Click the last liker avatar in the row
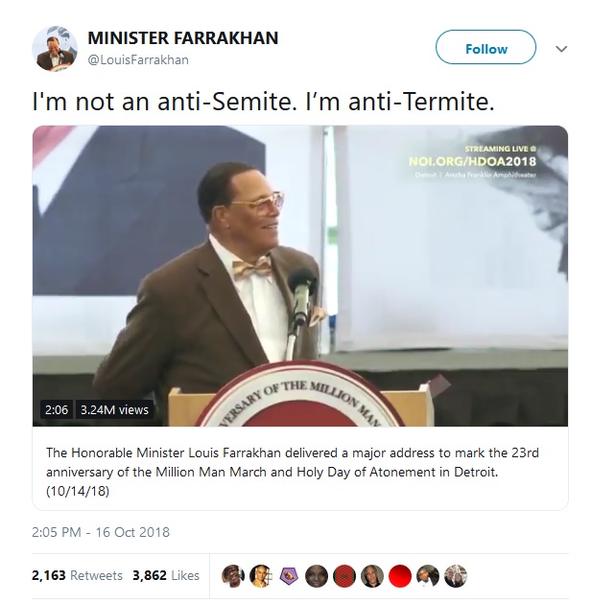Screen dimensions: 592x603 (x=456, y=575)
